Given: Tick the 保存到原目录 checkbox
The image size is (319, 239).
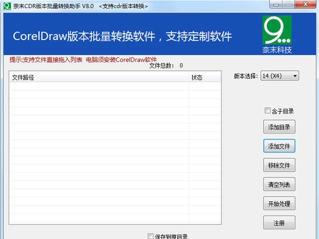Looking at the screenshot, I should pos(150,236).
